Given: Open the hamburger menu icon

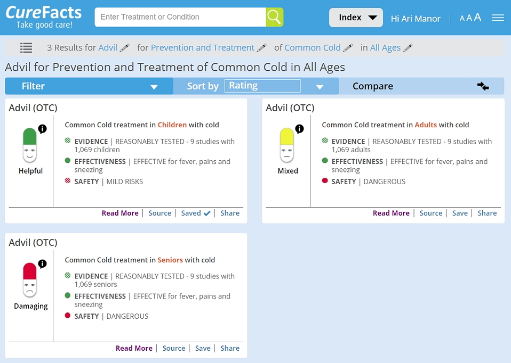Looking at the screenshot, I should (x=498, y=18).
